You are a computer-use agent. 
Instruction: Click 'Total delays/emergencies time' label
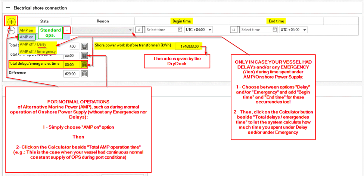pos(34,64)
